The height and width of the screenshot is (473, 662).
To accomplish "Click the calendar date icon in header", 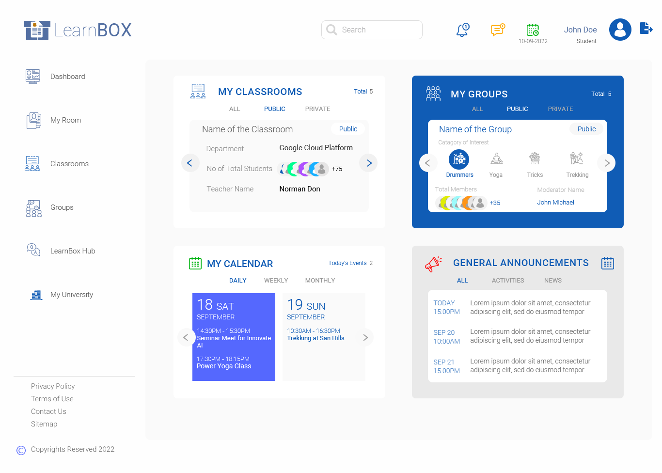I will [x=533, y=30].
